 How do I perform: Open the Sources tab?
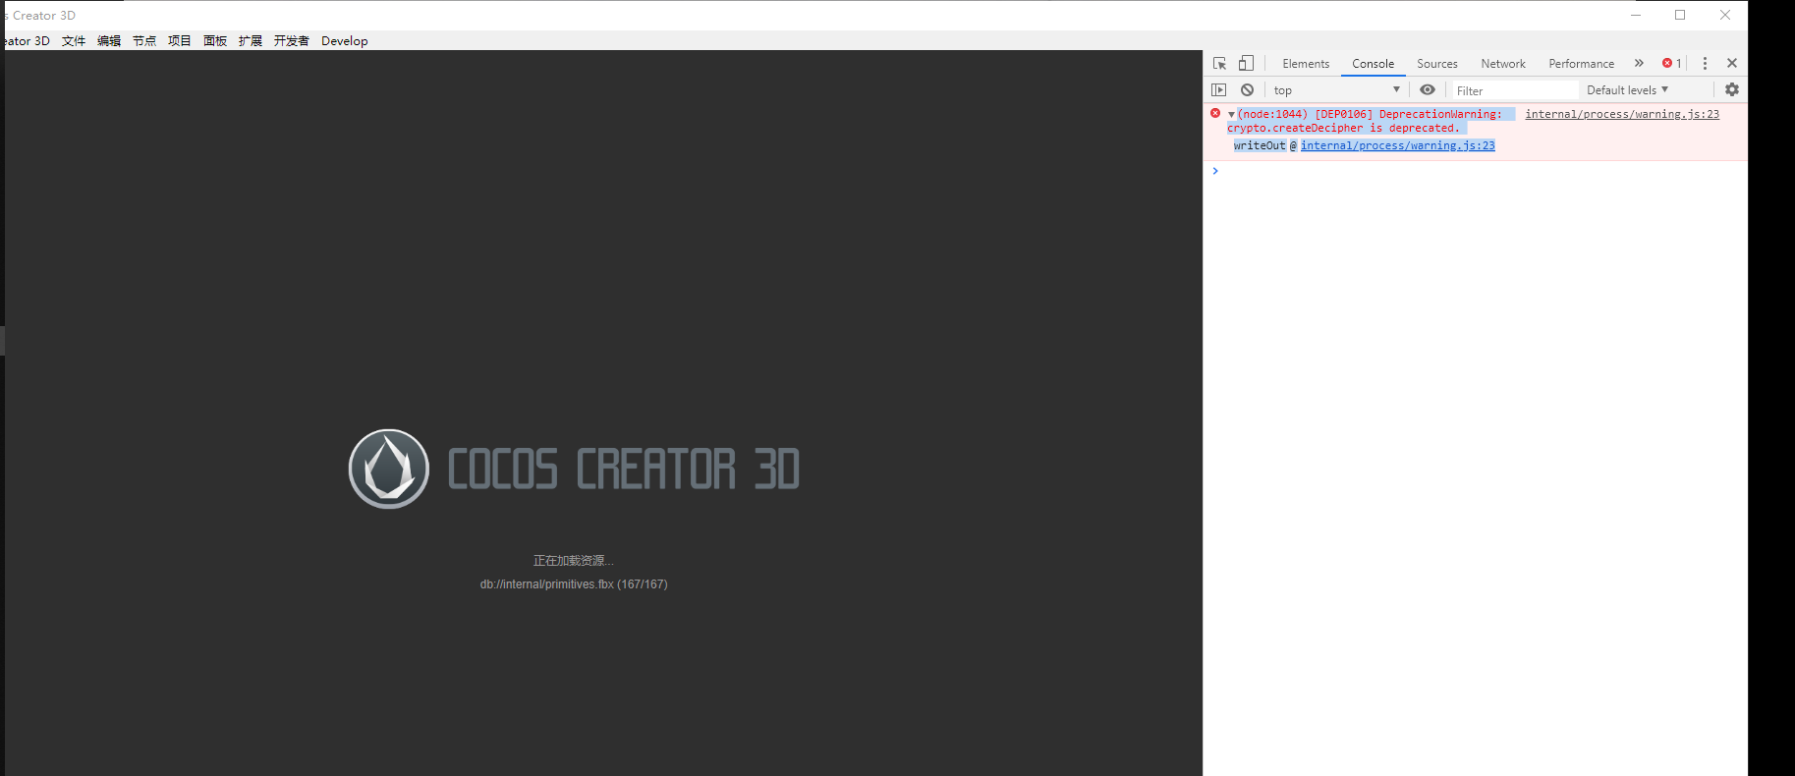pyautogui.click(x=1436, y=64)
